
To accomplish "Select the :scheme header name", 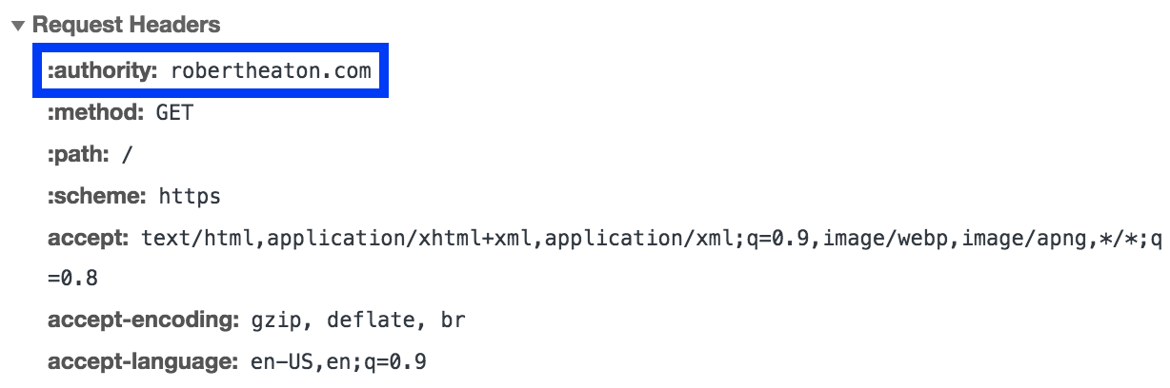I will click(x=96, y=196).
